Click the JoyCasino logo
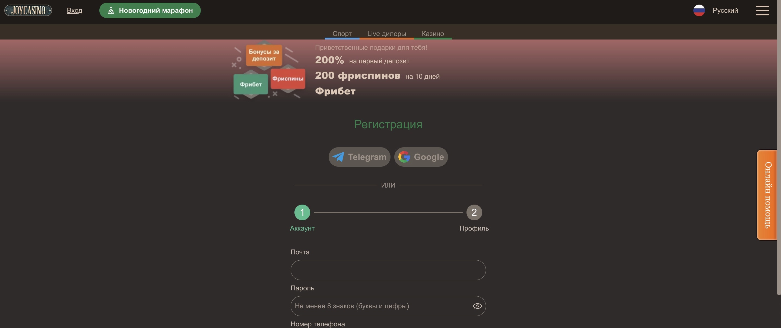The image size is (781, 328). pyautogui.click(x=28, y=10)
